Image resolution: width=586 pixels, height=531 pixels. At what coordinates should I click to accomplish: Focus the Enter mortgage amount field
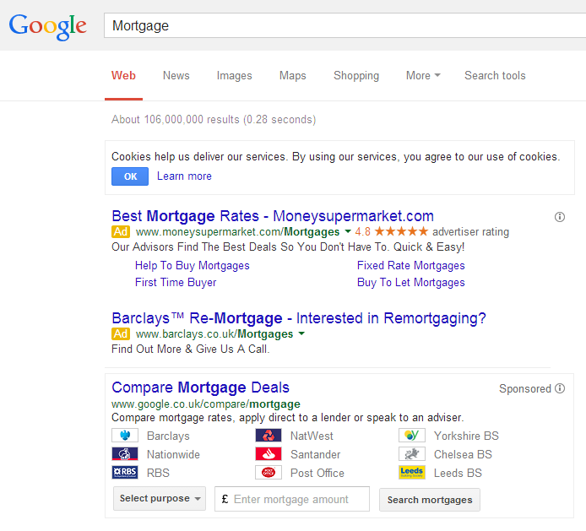(292, 499)
